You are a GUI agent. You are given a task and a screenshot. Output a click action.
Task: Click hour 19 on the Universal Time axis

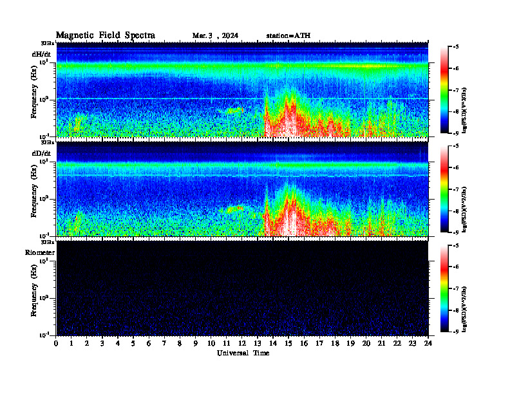350,343
